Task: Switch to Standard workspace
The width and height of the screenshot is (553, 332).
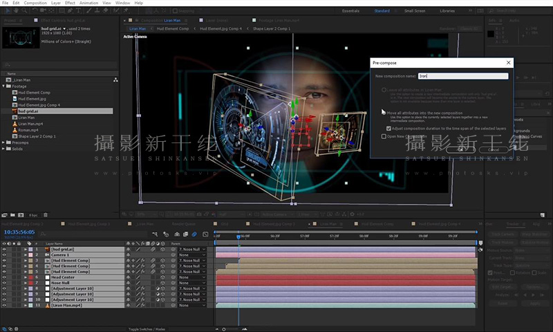Action: 382,11
